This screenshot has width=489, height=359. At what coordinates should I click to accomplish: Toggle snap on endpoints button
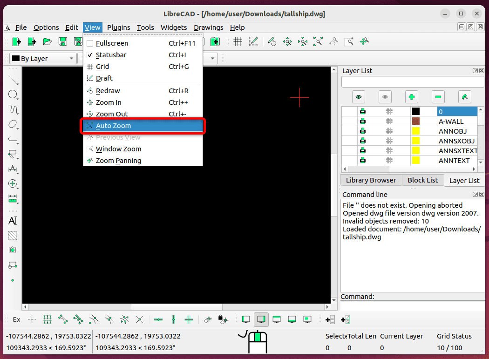(63, 319)
